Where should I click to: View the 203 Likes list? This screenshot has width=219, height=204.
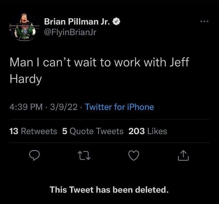tap(148, 131)
